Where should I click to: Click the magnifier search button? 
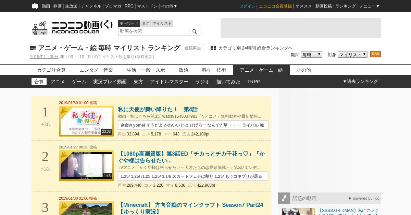(195, 31)
